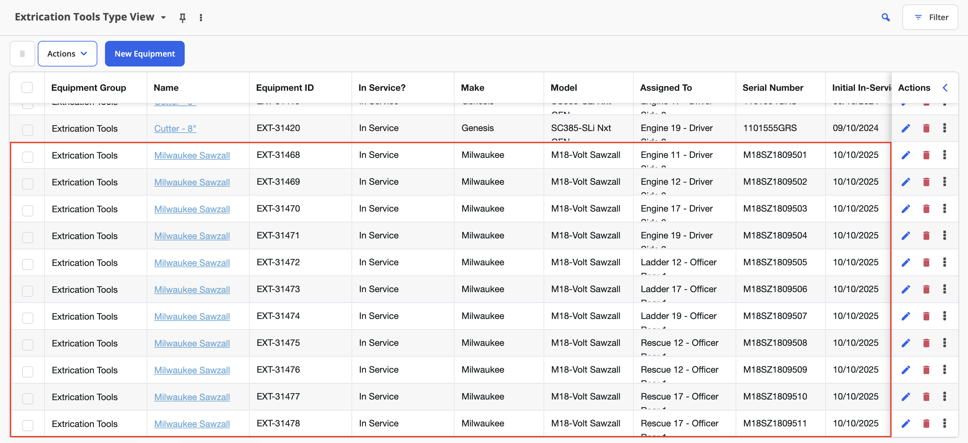Click the New Equipment button
Image resolution: width=968 pixels, height=443 pixels.
[x=145, y=54]
